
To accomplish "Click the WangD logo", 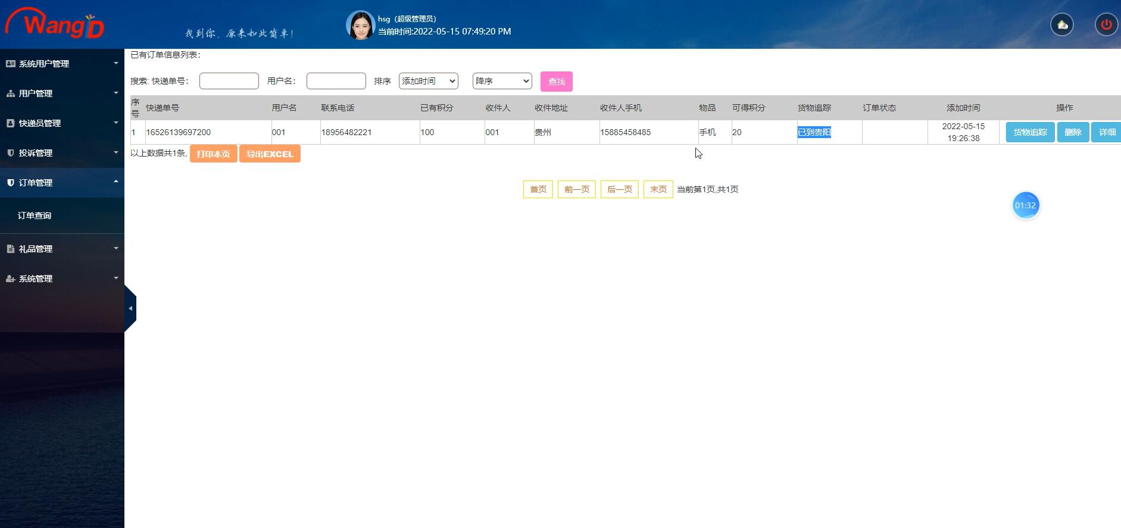I will pos(55,24).
